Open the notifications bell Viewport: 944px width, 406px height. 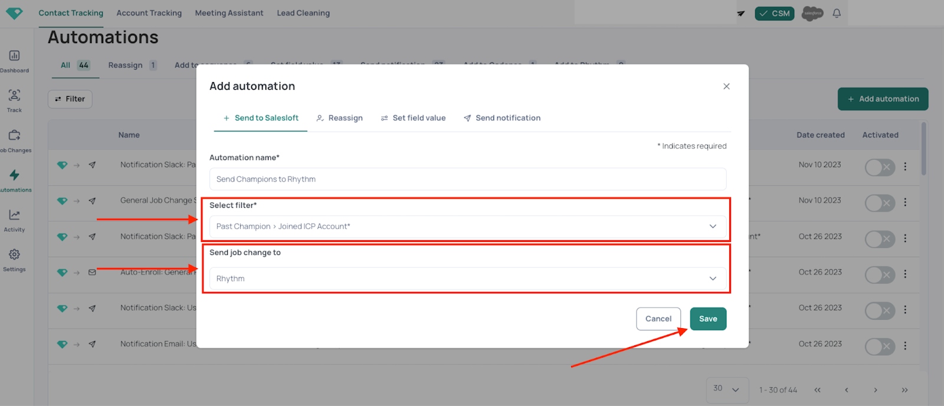(837, 13)
